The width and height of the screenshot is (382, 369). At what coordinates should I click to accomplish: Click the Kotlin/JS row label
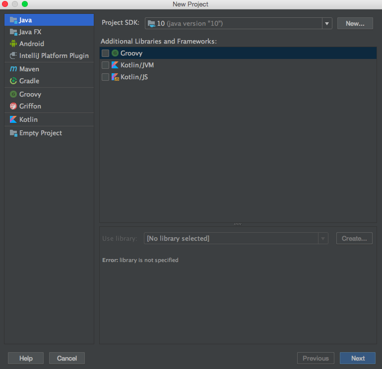tap(134, 77)
